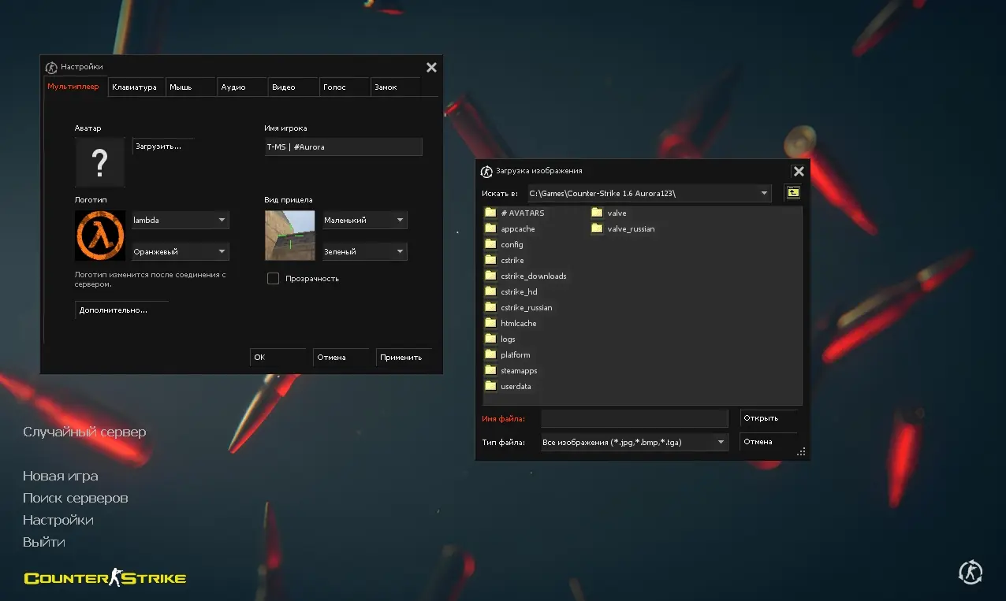The width and height of the screenshot is (1006, 601).
Task: Click the Steam-style logo in bottom-right corner
Action: pyautogui.click(x=970, y=573)
